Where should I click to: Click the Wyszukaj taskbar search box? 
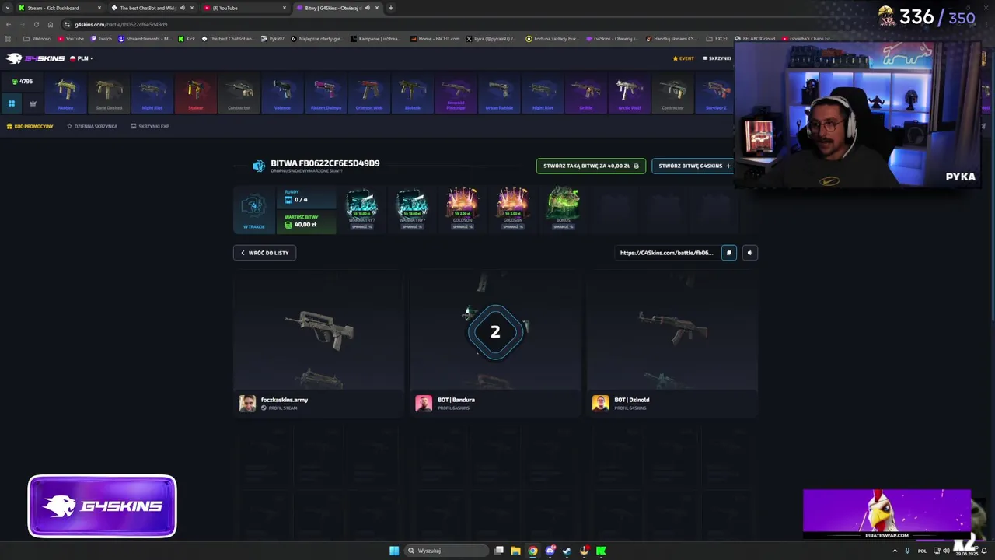pos(447,551)
